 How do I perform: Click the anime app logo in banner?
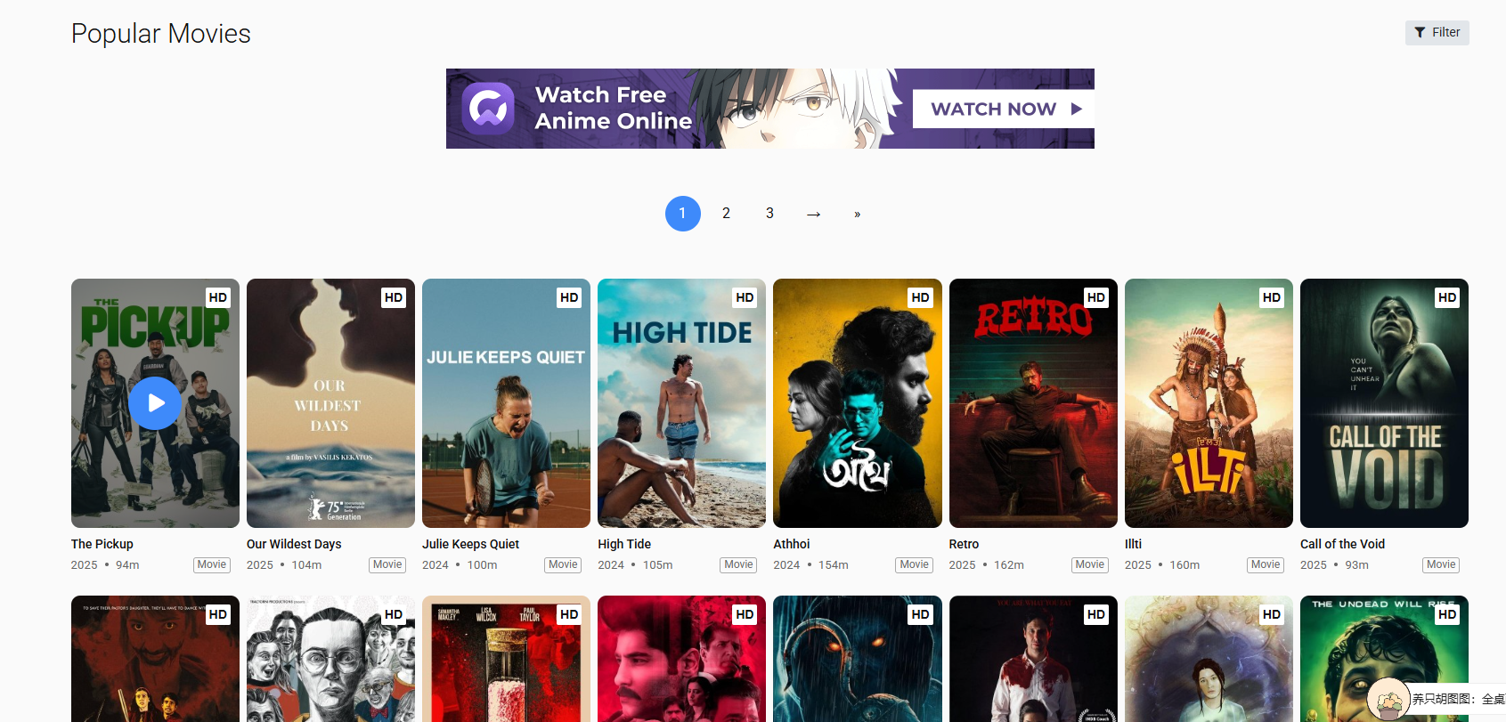point(488,109)
